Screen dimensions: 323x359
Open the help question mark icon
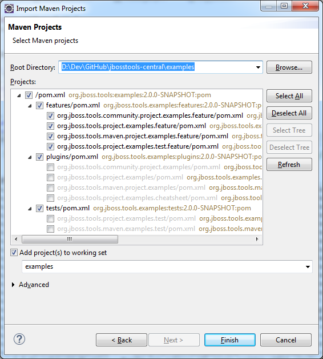click(x=19, y=339)
